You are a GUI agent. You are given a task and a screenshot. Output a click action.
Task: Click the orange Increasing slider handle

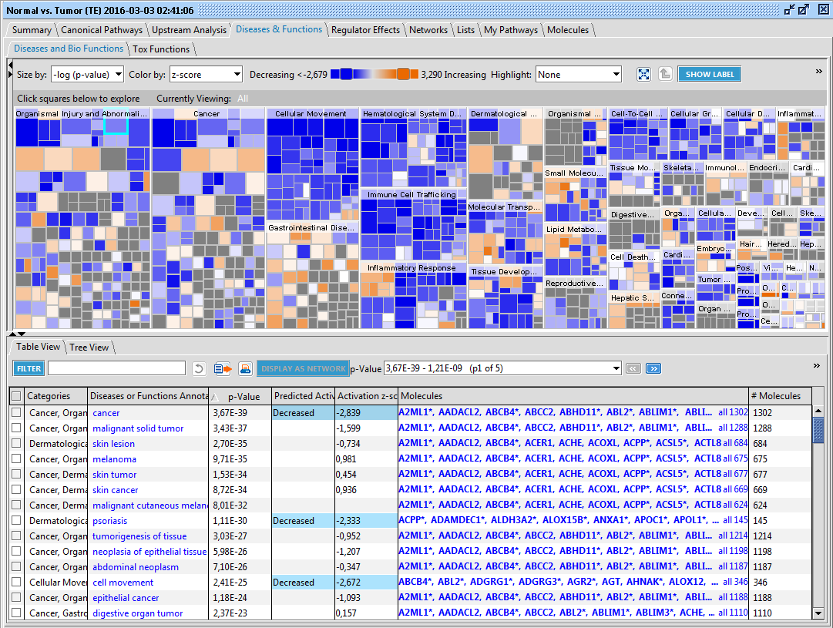(403, 74)
